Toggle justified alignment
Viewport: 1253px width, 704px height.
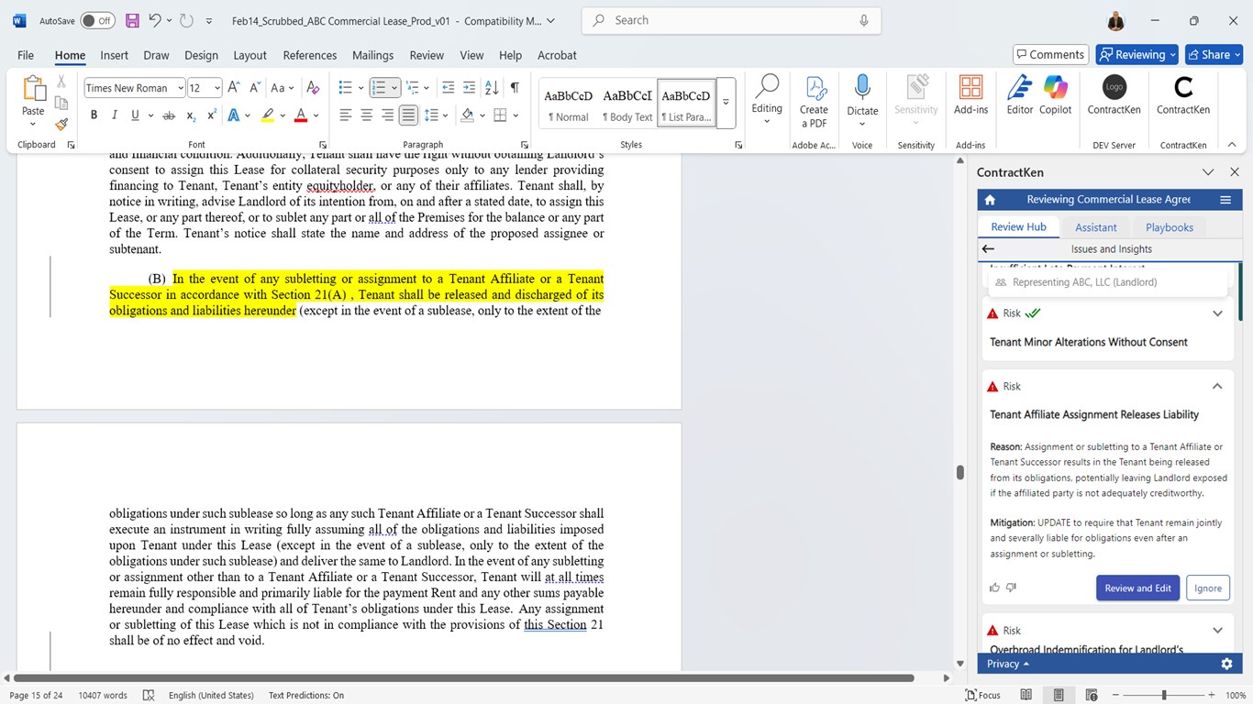(408, 115)
